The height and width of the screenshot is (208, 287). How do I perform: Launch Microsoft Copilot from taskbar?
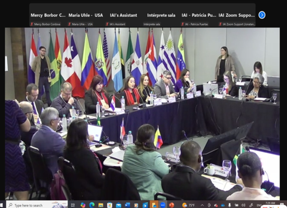(83, 205)
